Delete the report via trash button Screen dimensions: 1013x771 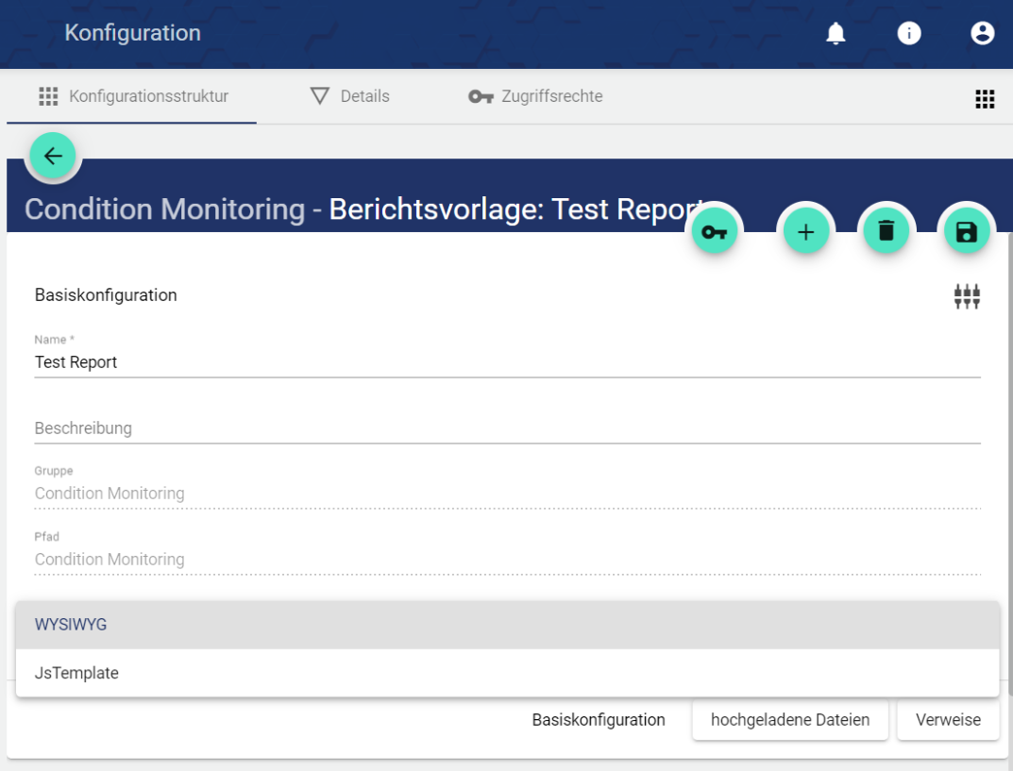[886, 231]
